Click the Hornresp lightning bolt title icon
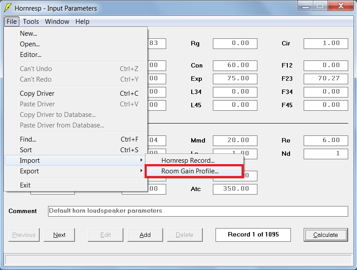 (x=7, y=8)
